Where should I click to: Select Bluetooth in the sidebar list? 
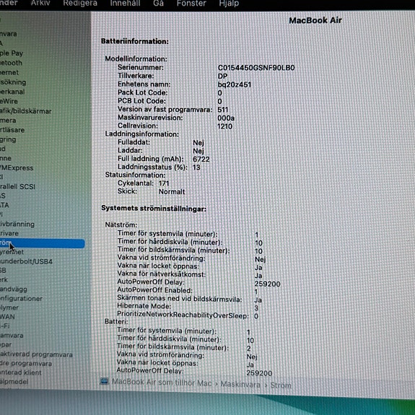[11, 63]
